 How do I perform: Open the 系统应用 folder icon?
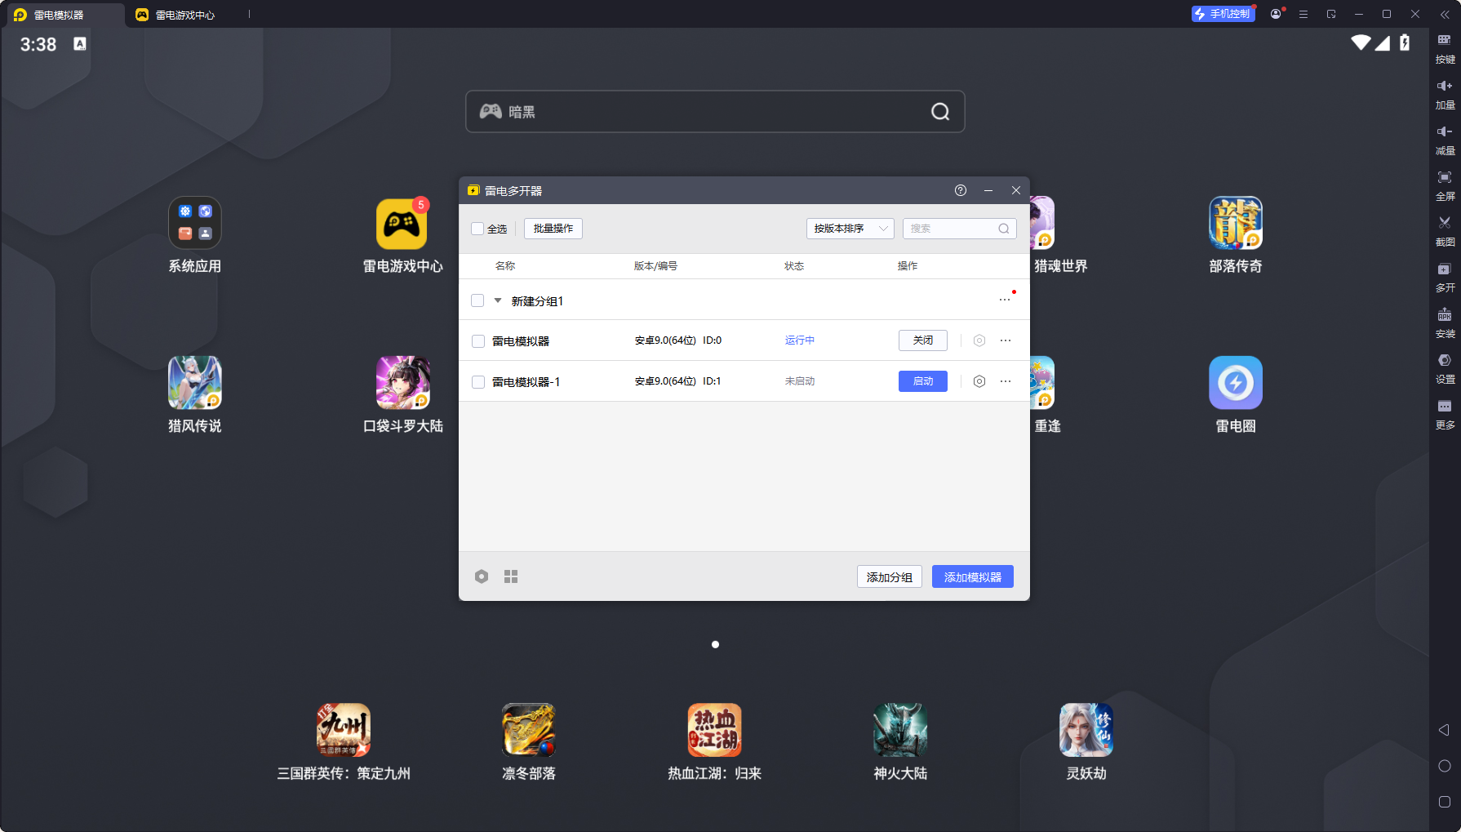pos(194,223)
